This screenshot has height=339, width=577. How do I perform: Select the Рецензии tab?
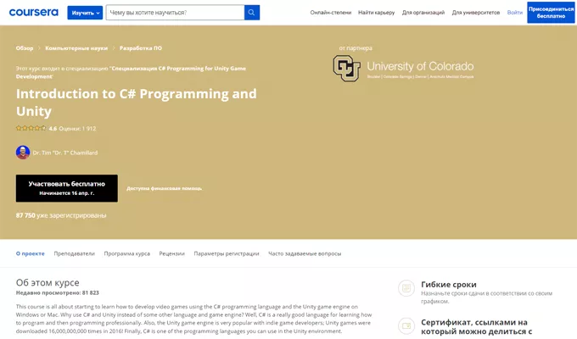coord(172,253)
